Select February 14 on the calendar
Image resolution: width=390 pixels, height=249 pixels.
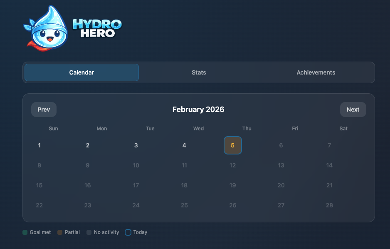(329, 165)
